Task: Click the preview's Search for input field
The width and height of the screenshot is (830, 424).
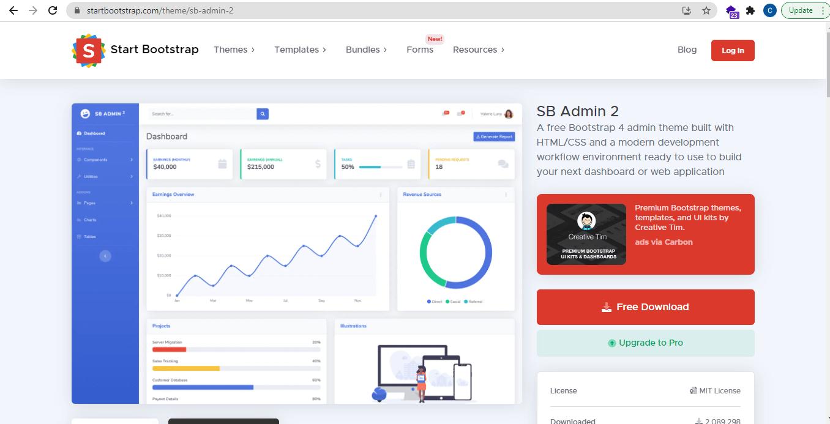Action: [201, 114]
